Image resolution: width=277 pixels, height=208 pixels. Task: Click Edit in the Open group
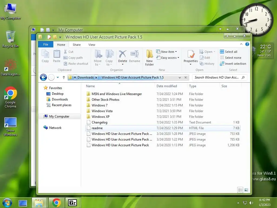tap(205, 58)
